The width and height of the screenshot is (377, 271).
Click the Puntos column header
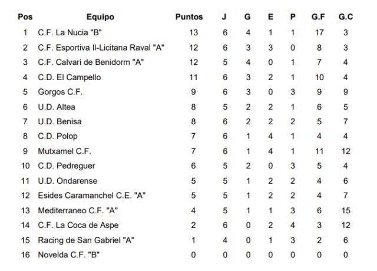pyautogui.click(x=189, y=17)
